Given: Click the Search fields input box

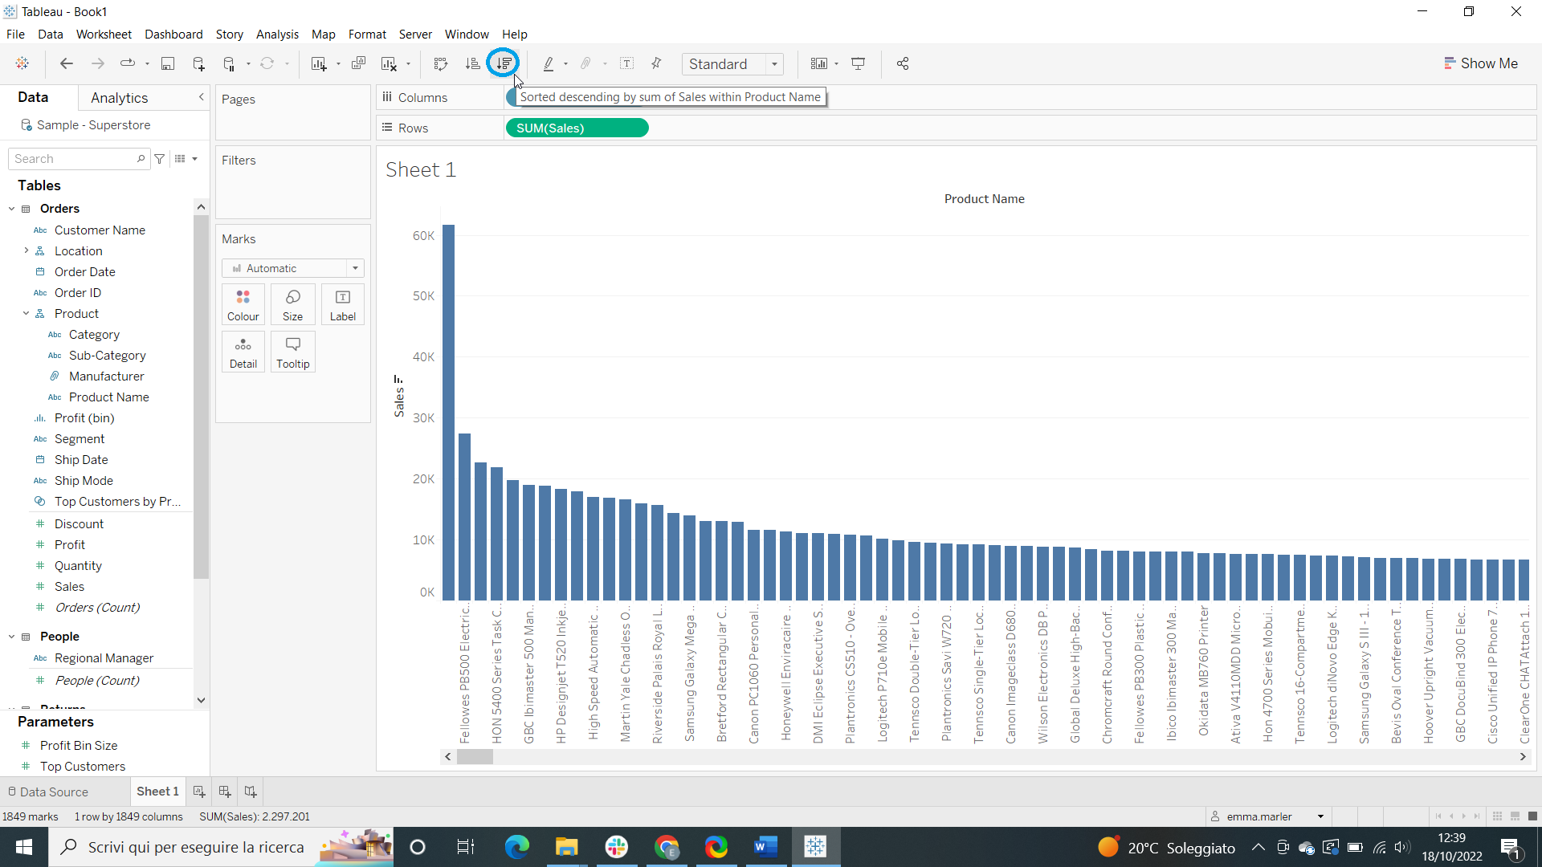Looking at the screenshot, I should coord(78,159).
